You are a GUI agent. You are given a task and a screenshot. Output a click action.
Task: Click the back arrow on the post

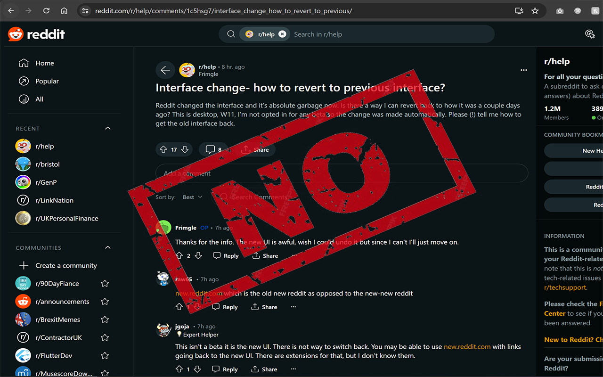click(165, 70)
